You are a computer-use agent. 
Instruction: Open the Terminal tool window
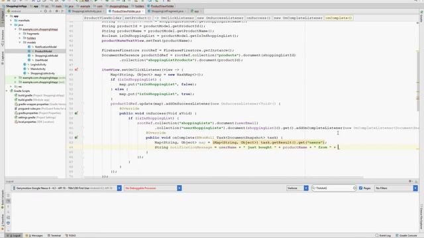tap(54, 235)
